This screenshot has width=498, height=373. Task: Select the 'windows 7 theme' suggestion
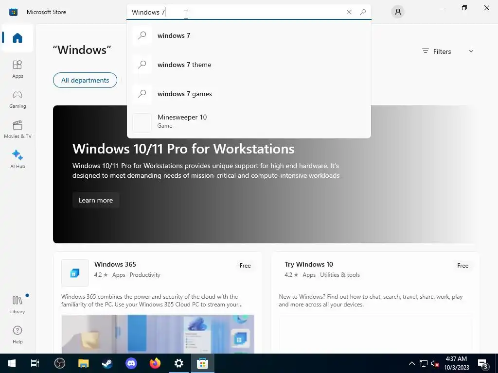tap(249, 65)
